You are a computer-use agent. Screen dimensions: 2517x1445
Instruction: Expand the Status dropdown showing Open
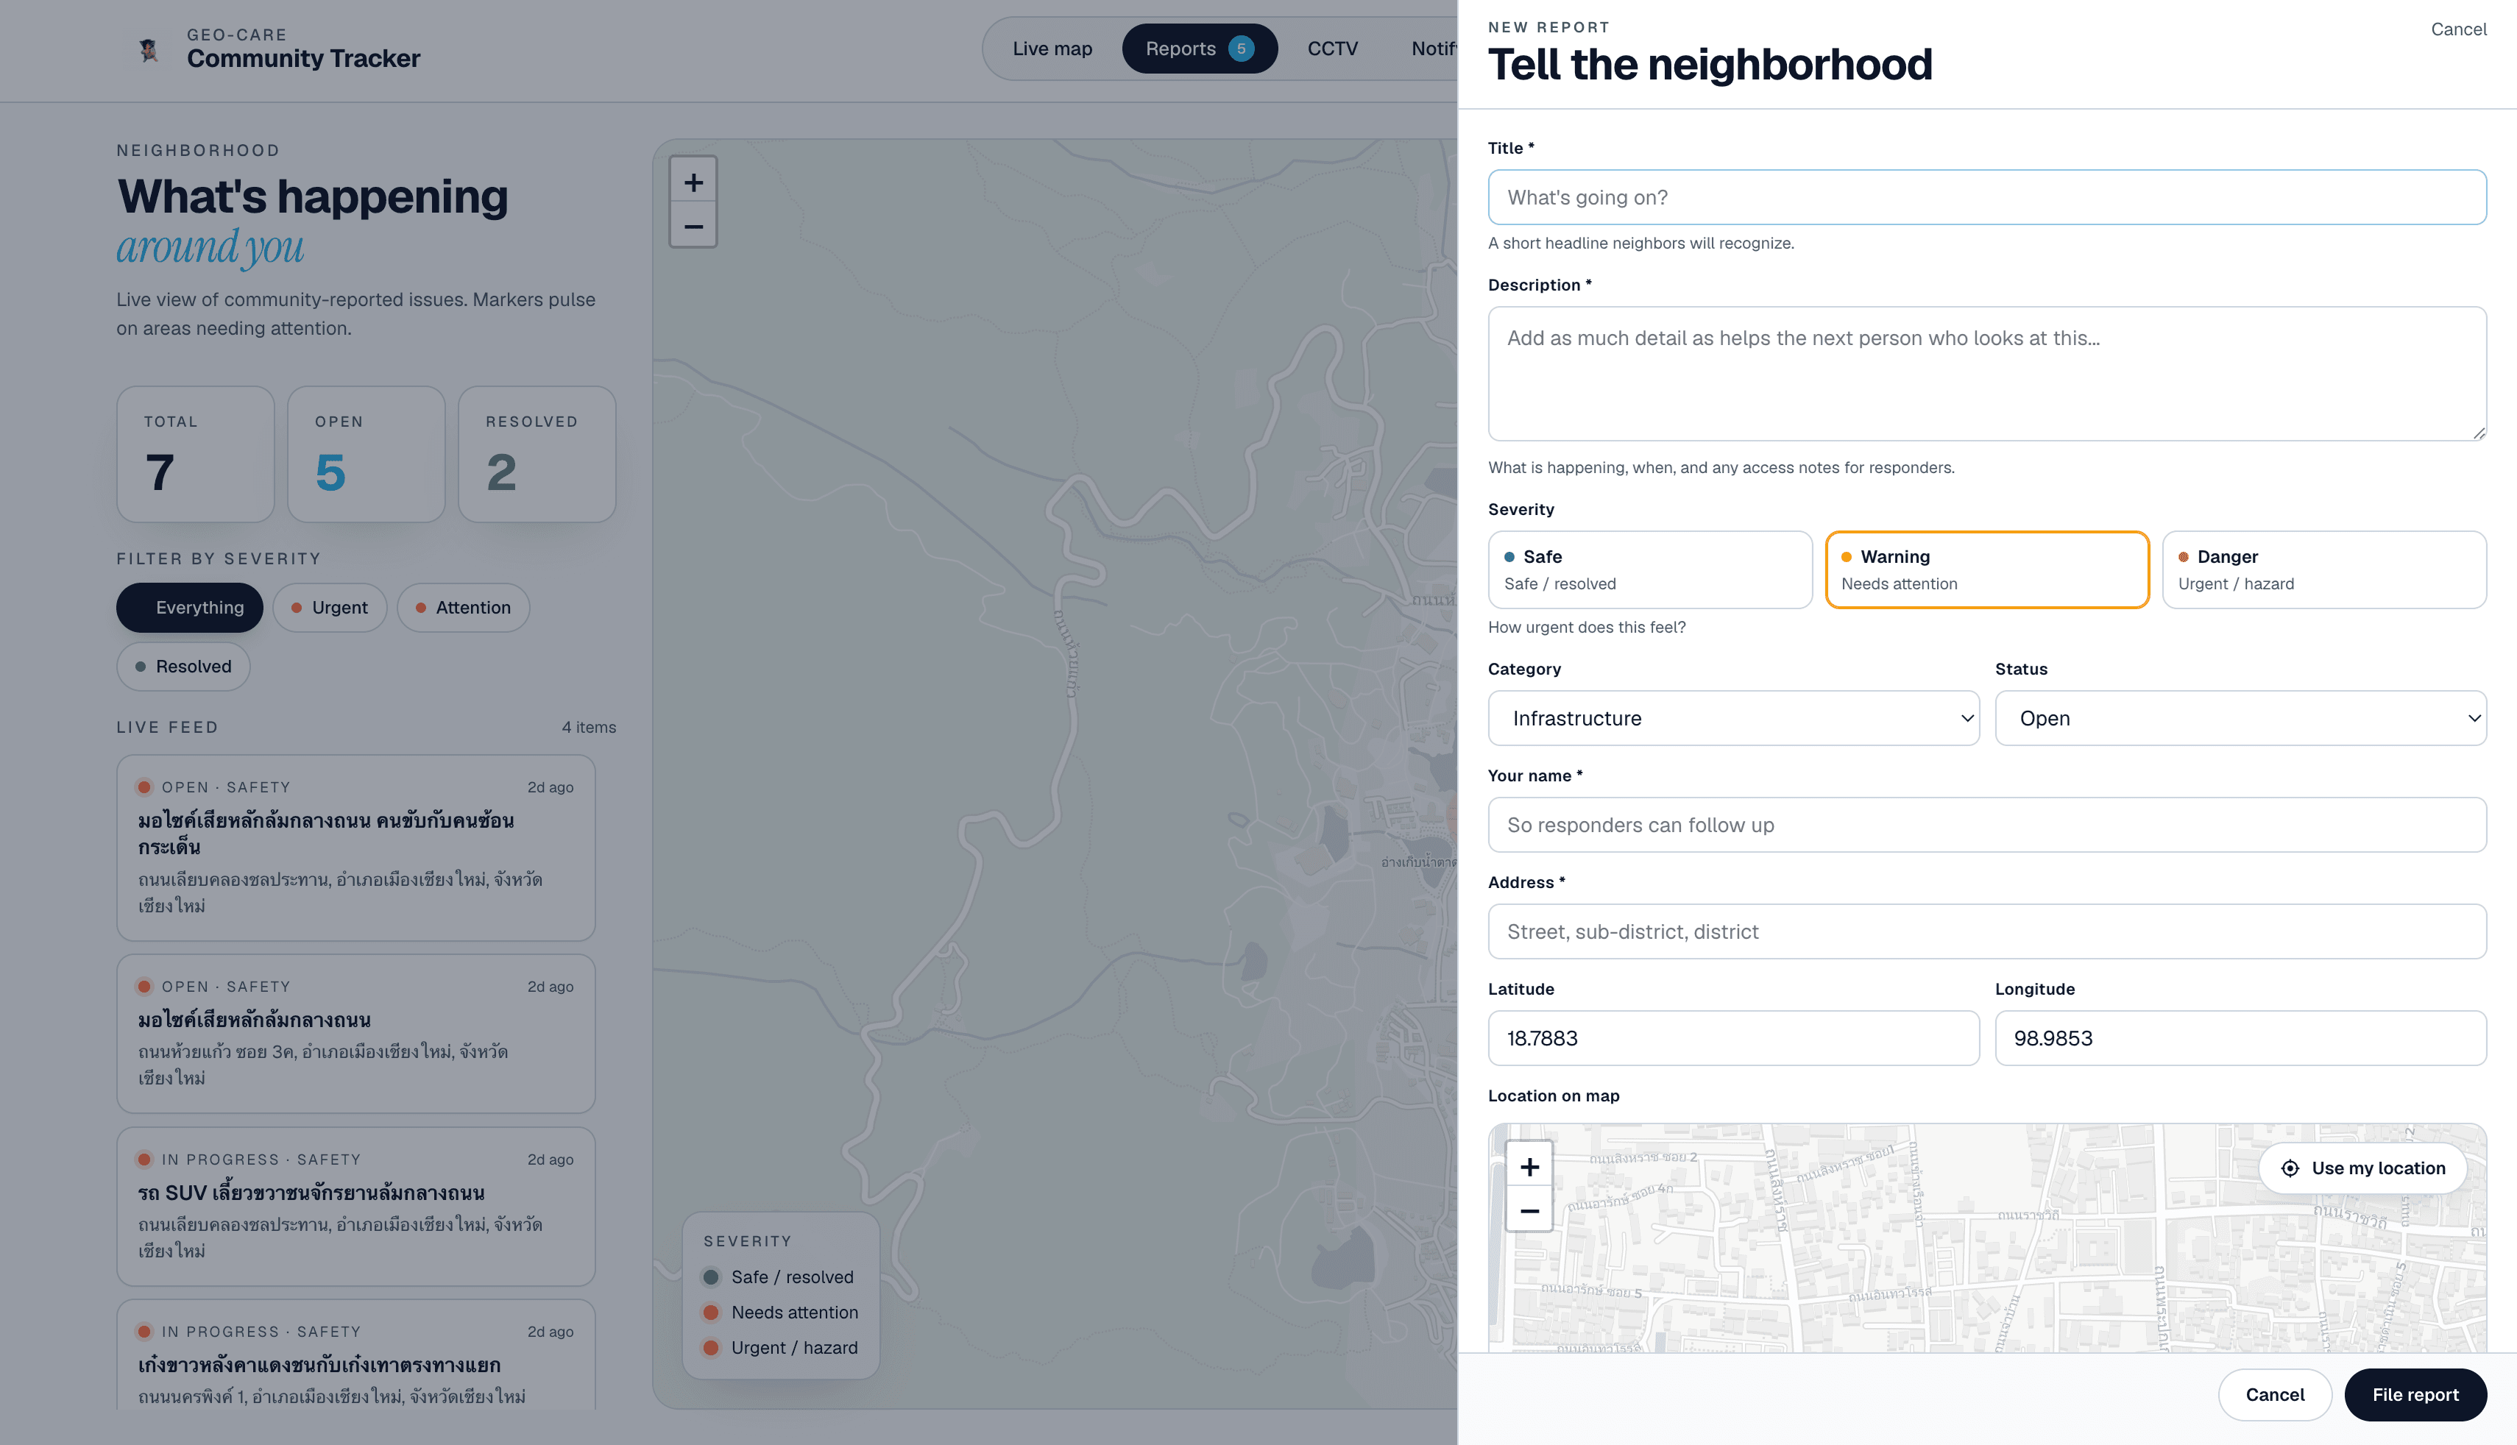[x=2240, y=717]
